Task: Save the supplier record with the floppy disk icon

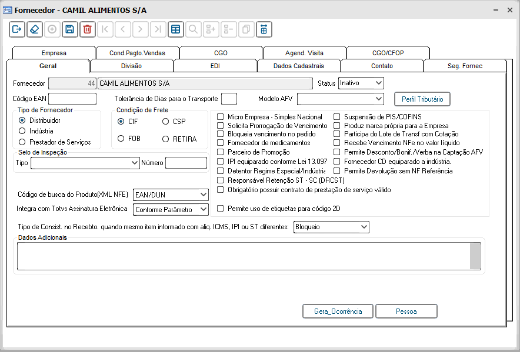Action: pos(70,29)
